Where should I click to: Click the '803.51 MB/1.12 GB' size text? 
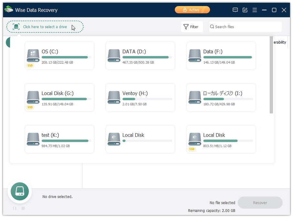pyautogui.click(x=217, y=146)
